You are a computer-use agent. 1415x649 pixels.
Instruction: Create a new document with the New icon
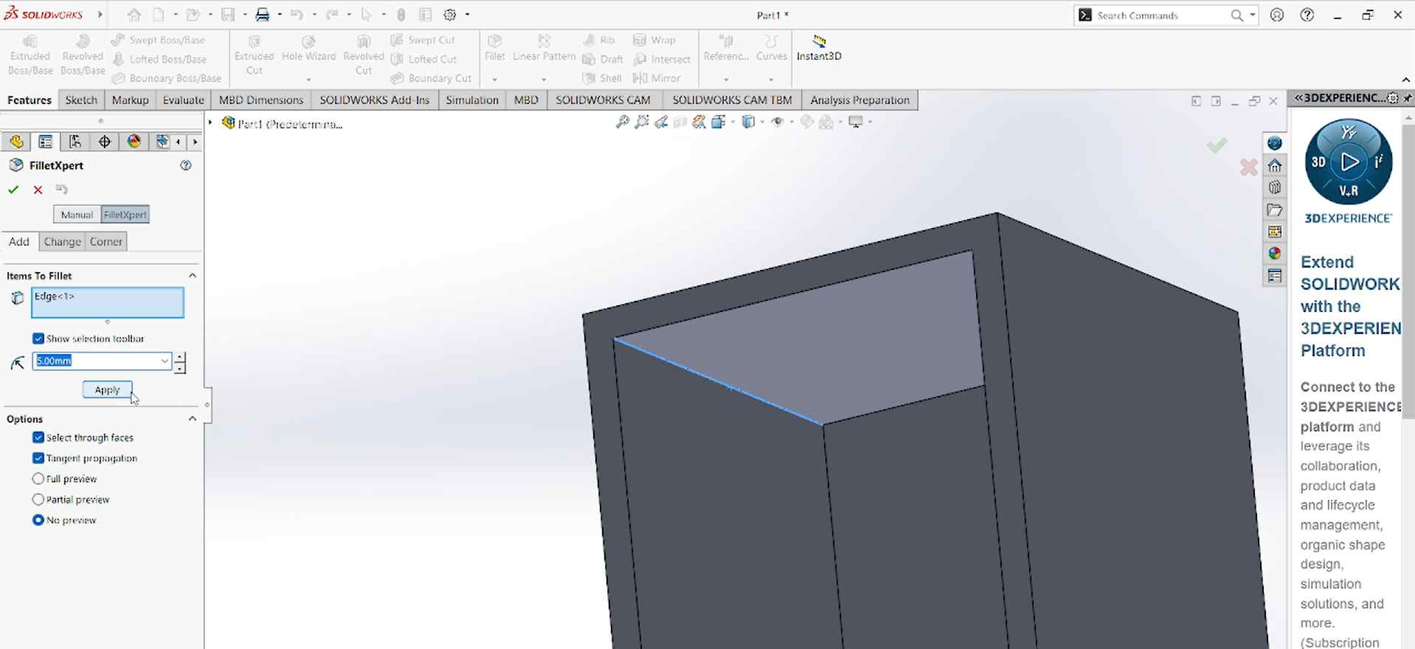(x=159, y=15)
